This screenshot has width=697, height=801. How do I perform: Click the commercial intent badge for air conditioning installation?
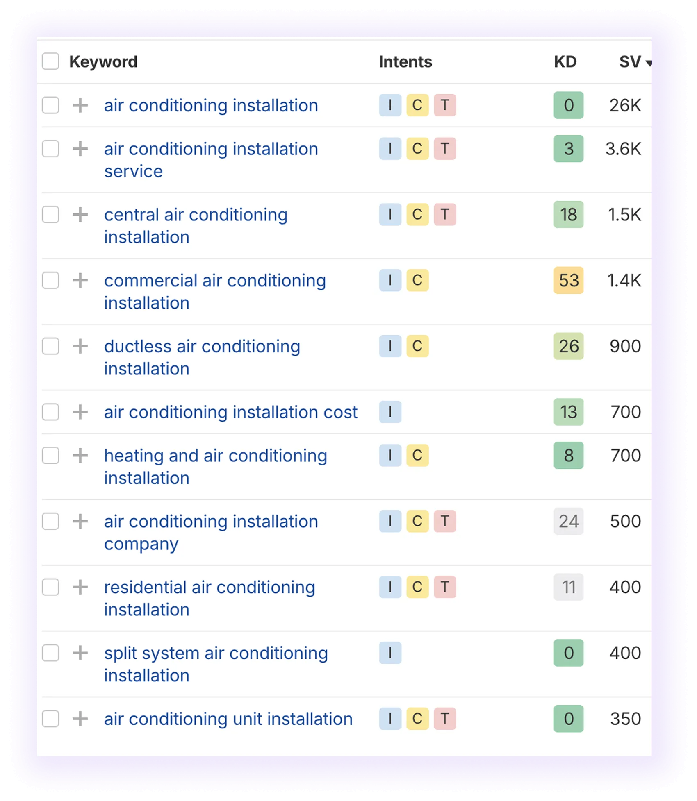point(417,105)
